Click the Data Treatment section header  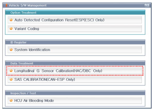tap(75, 63)
